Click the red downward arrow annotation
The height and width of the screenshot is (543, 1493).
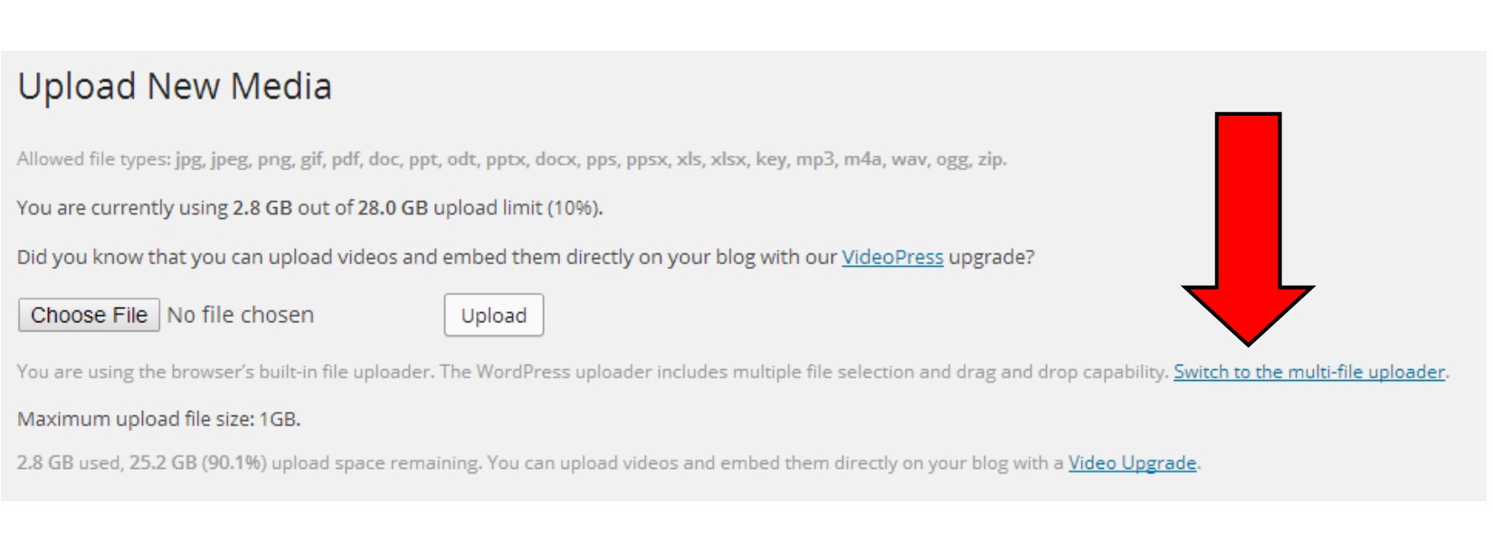click(x=1248, y=226)
